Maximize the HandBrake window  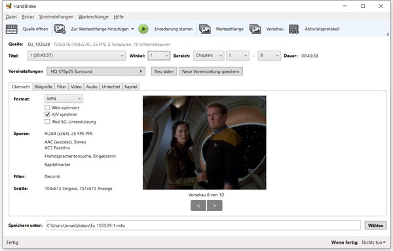363,6
